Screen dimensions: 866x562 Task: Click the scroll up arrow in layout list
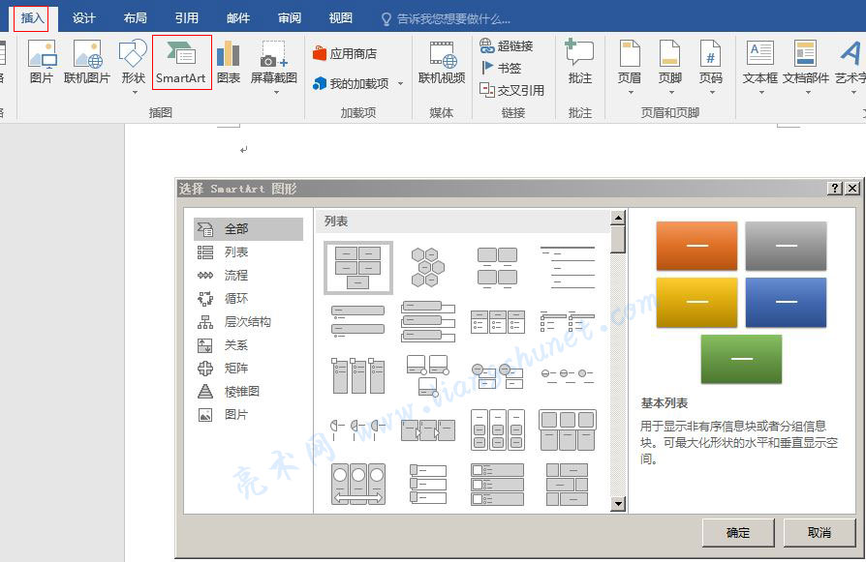pos(618,218)
